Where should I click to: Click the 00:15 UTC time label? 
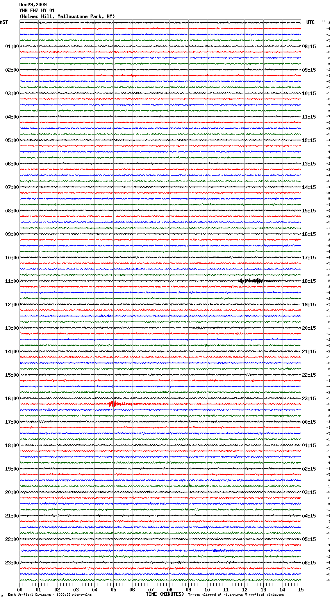[309, 422]
